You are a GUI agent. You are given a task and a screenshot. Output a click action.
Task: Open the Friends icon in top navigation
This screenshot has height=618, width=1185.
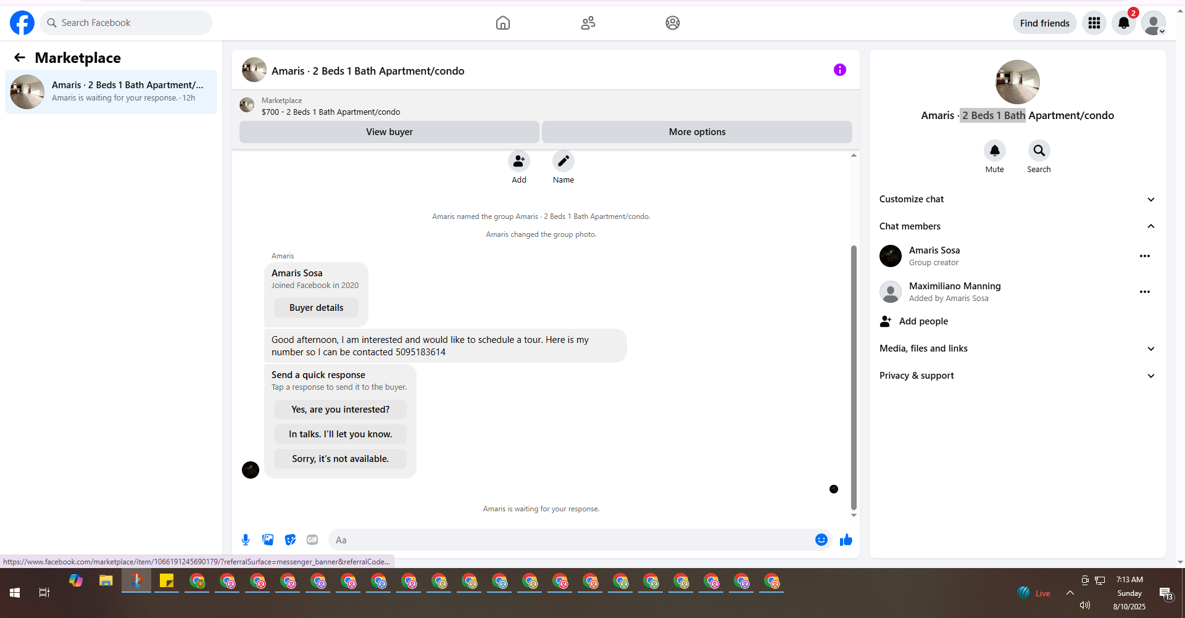click(x=588, y=23)
